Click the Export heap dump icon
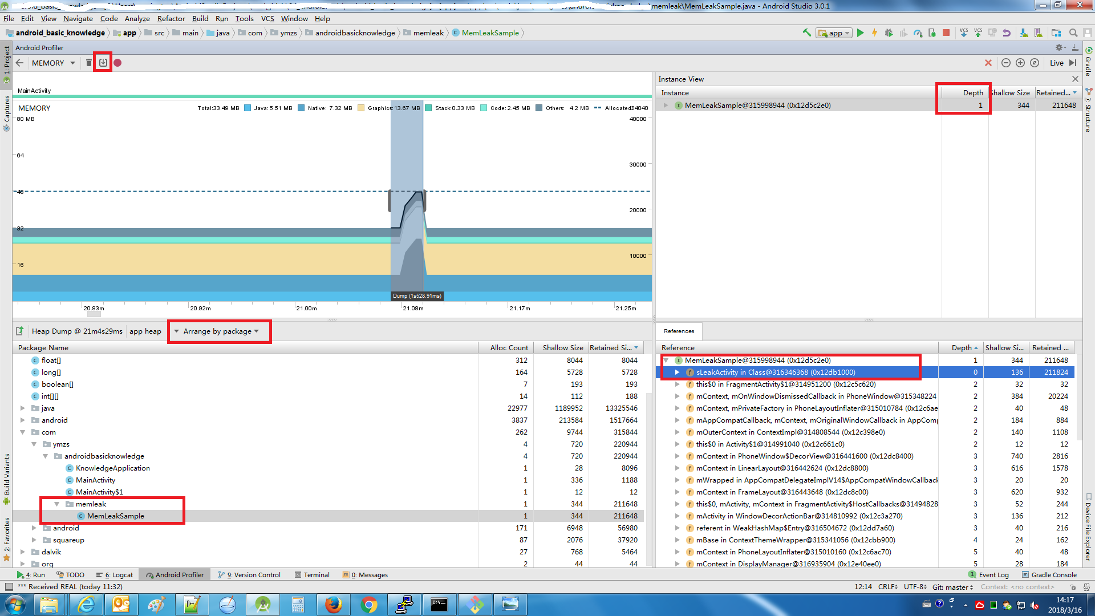This screenshot has height=616, width=1095. point(20,331)
